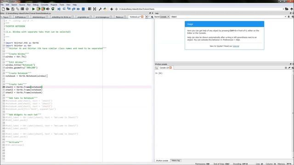The width and height of the screenshot is (294, 165).
Task: Open the Source menu
Action: (x=22, y=5)
